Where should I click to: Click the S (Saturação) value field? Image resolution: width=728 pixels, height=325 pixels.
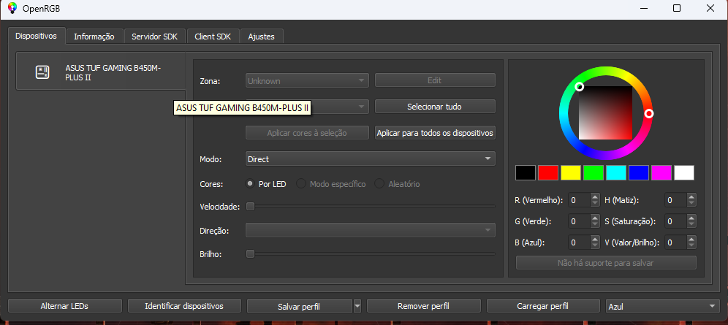point(675,221)
